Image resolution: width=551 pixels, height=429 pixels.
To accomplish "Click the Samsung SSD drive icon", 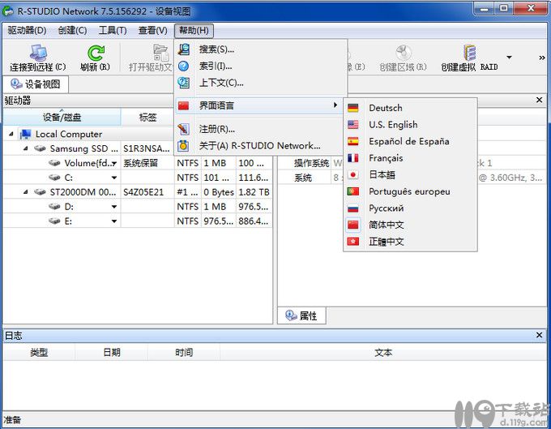I will [40, 148].
